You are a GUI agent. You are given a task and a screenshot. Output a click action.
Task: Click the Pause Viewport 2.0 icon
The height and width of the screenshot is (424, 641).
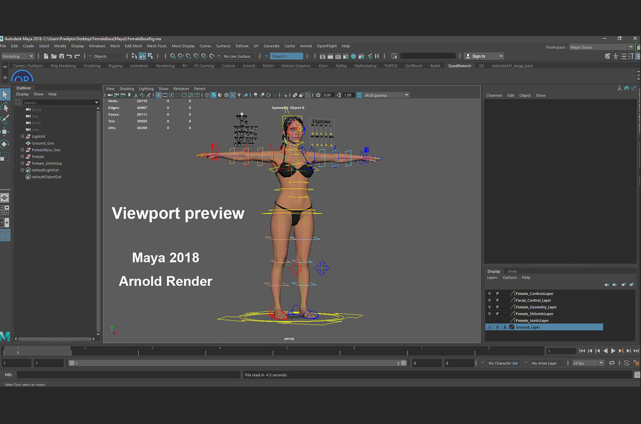pyautogui.click(x=377, y=56)
